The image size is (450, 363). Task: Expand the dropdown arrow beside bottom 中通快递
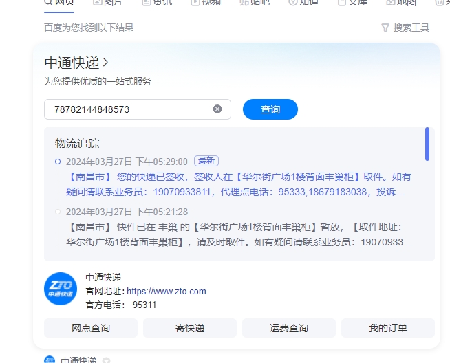107,360
